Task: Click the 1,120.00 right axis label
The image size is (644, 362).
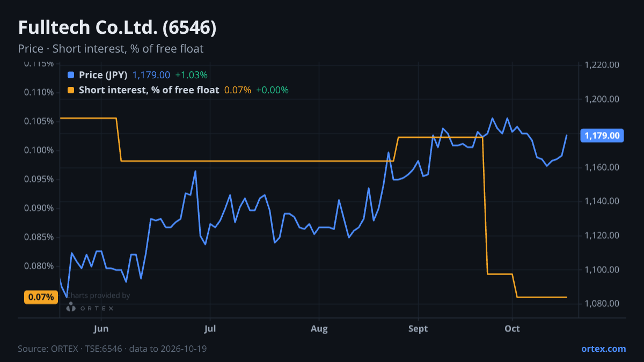Action: 602,235
